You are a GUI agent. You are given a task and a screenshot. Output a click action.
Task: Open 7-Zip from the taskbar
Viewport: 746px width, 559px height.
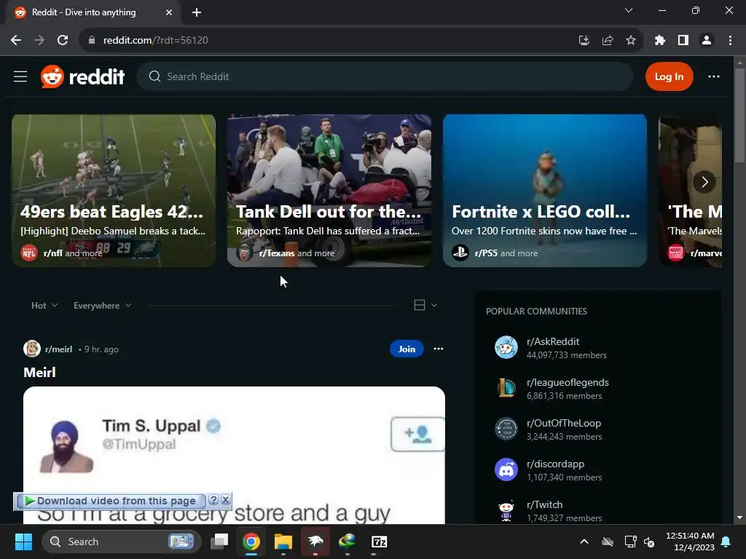(379, 542)
